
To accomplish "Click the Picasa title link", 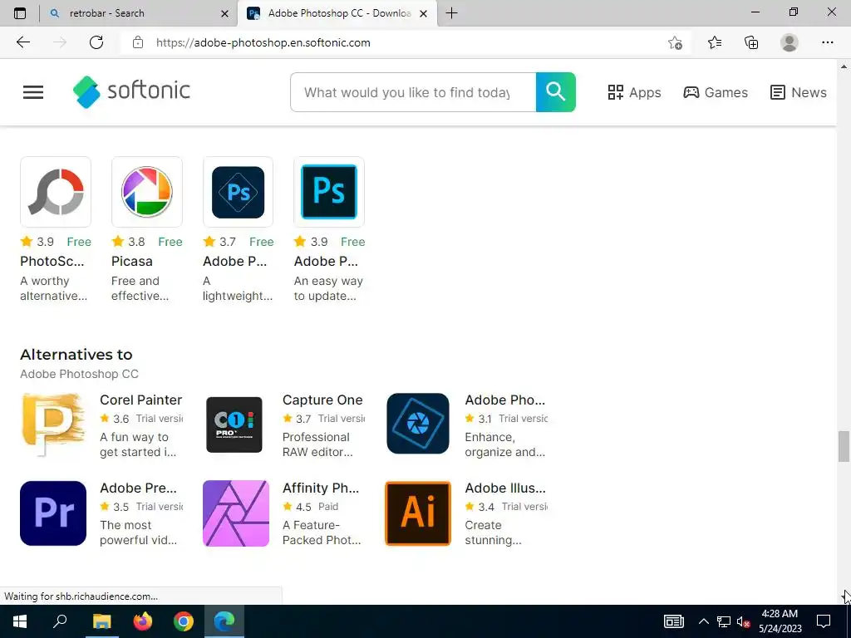I will (x=132, y=261).
